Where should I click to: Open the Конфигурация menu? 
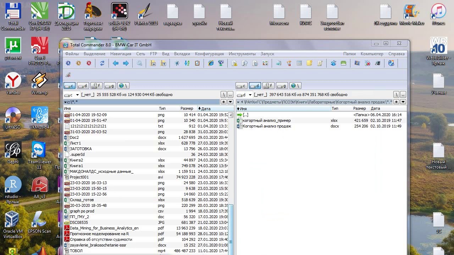[x=209, y=54]
